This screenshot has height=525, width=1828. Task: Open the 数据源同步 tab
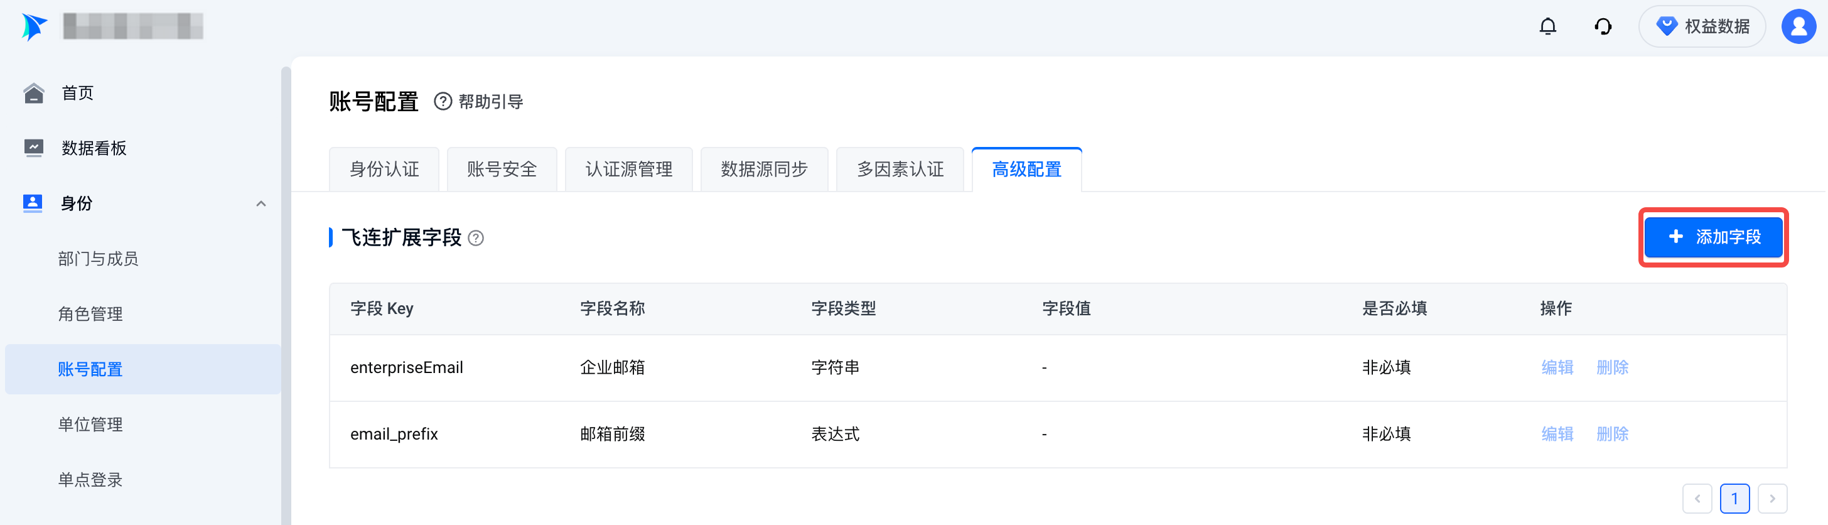763,170
